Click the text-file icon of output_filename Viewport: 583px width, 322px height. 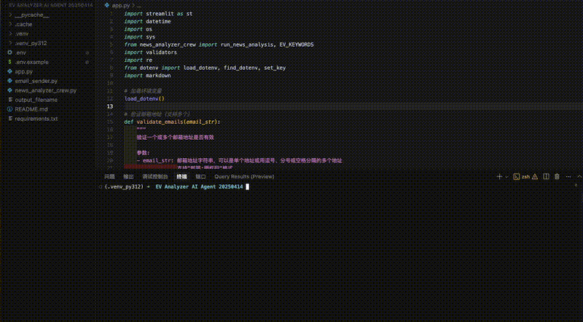coord(10,100)
